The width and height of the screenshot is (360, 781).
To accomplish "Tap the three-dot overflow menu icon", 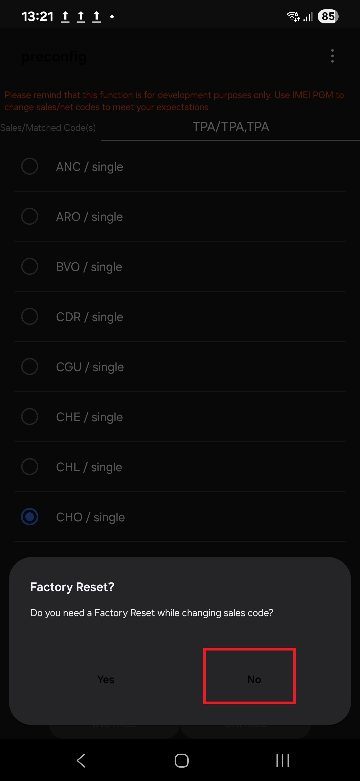I will pyautogui.click(x=332, y=56).
